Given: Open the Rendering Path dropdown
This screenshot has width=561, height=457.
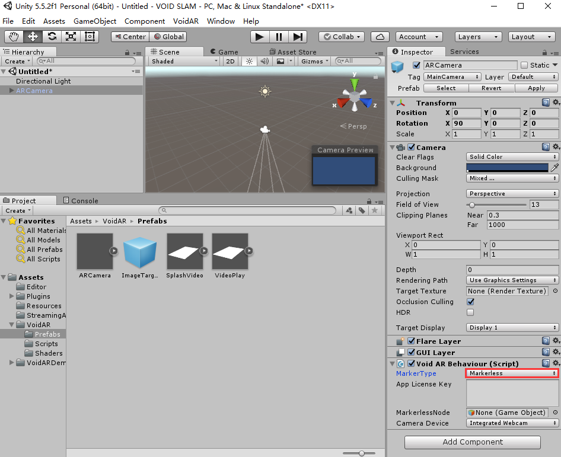Looking at the screenshot, I should pos(512,280).
